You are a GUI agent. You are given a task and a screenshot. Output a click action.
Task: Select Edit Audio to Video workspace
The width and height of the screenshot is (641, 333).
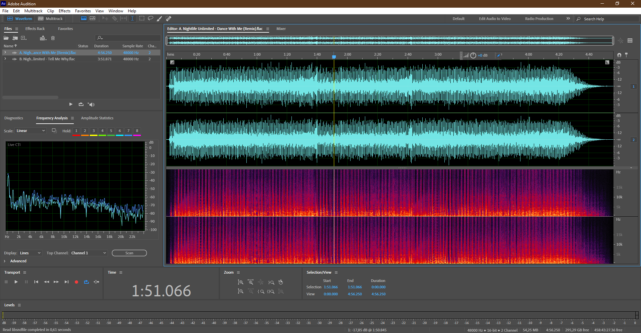pyautogui.click(x=495, y=19)
